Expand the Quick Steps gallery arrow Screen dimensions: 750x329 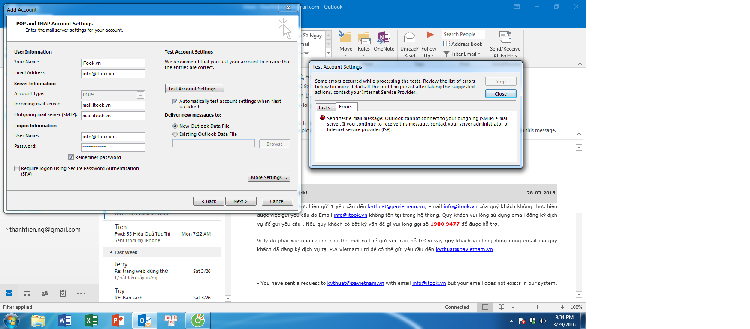click(x=328, y=52)
